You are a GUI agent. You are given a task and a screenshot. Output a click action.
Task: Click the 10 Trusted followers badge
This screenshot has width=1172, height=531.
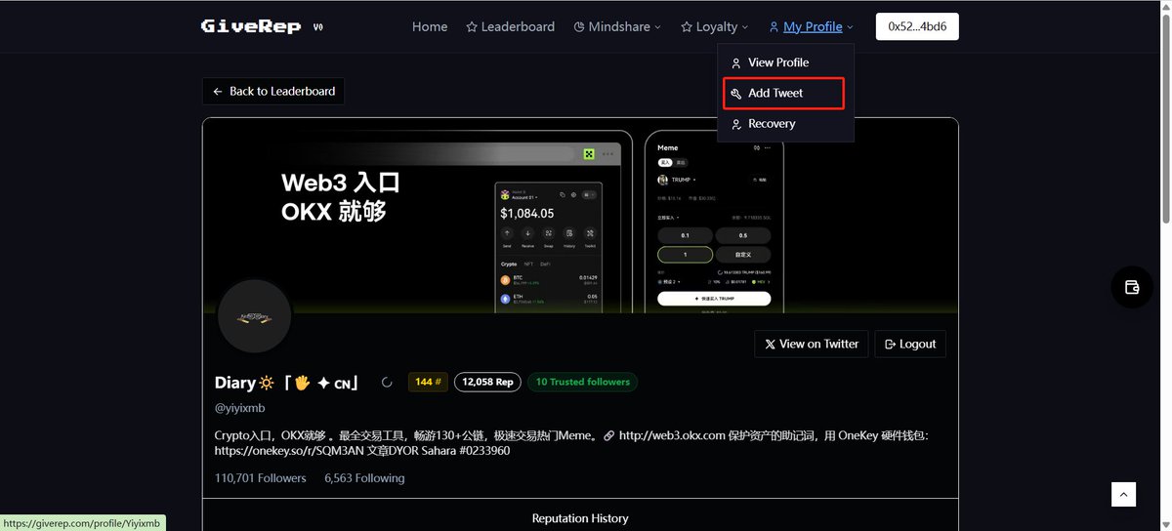[583, 382]
